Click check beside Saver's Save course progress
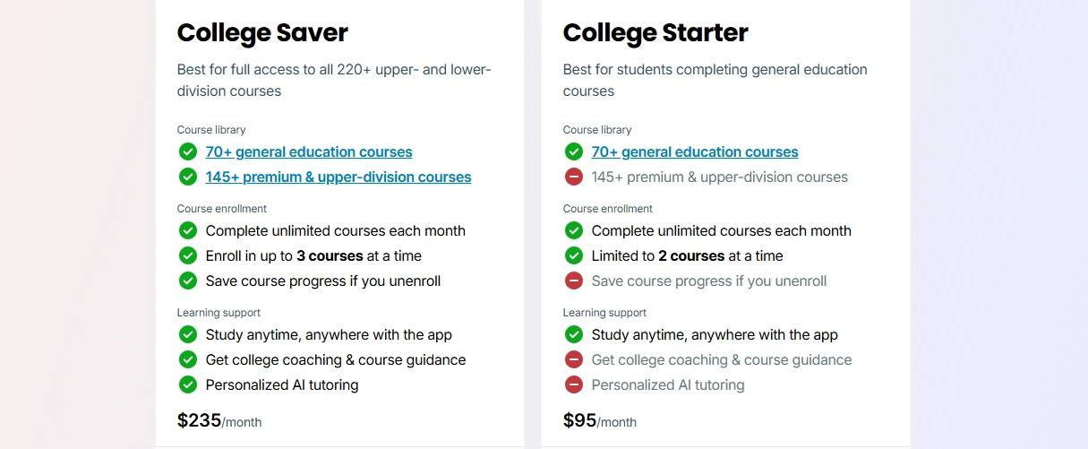The image size is (1088, 449). 188,281
